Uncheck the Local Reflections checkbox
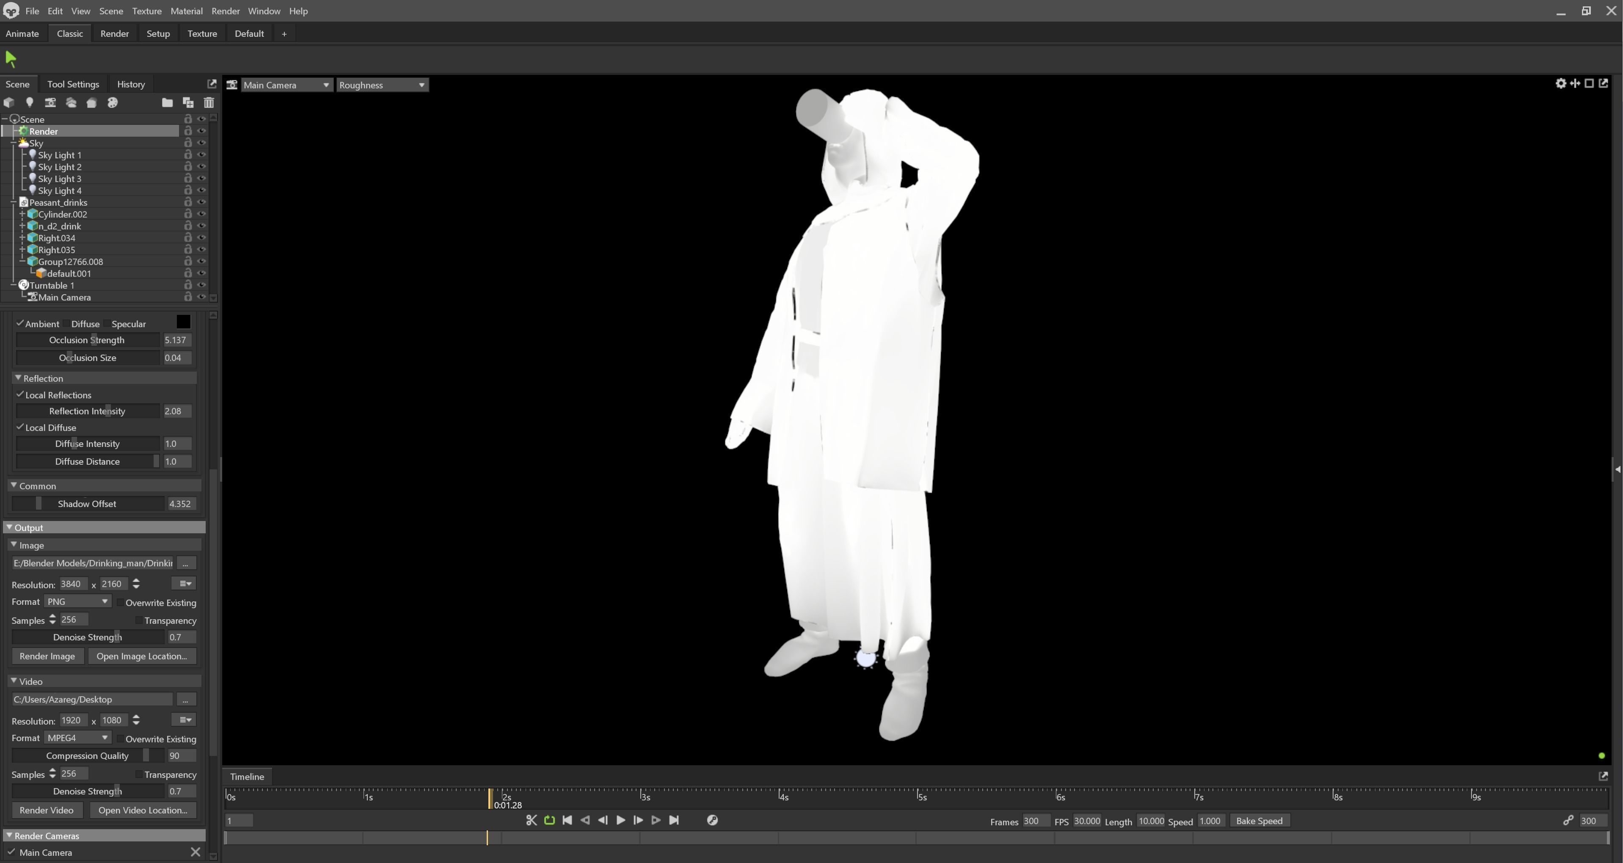 [x=20, y=395]
